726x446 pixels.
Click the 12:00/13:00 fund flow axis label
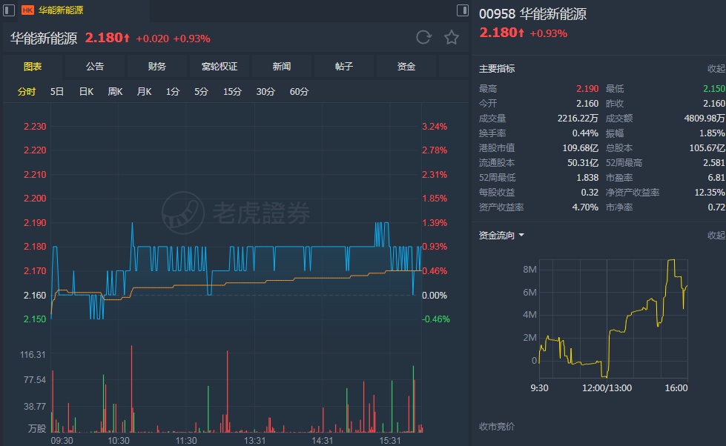607,387
